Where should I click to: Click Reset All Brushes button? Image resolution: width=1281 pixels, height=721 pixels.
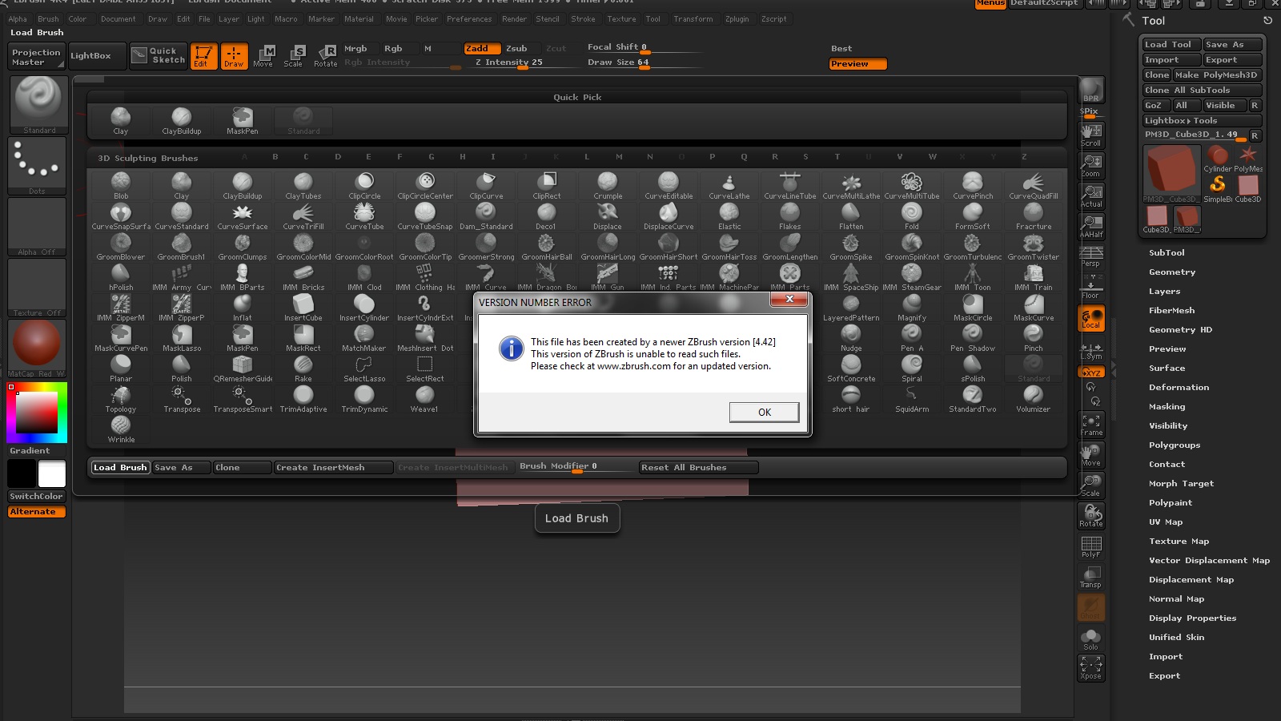coord(684,467)
